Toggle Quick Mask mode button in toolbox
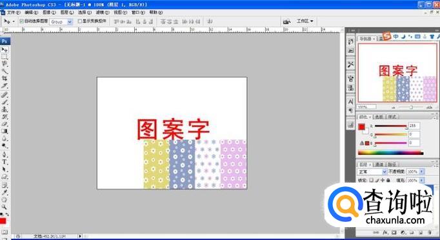This screenshot has height=240, width=440. point(5,232)
